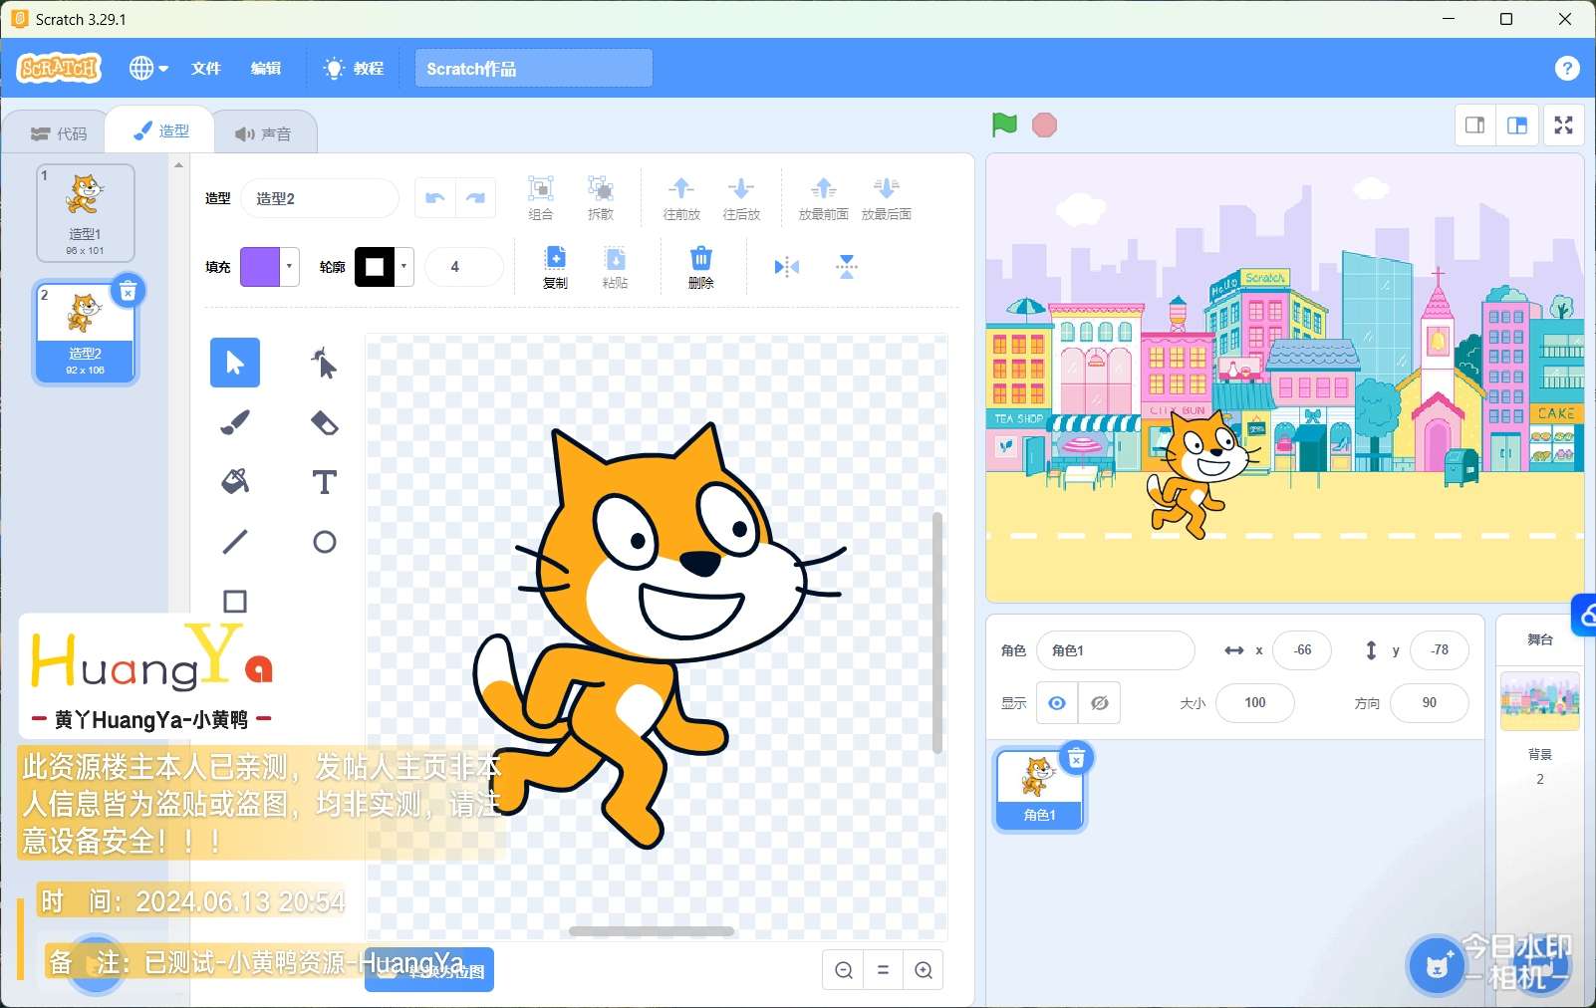Delete costume 造型2 with trash badge
This screenshot has width=1596, height=1008.
[128, 291]
